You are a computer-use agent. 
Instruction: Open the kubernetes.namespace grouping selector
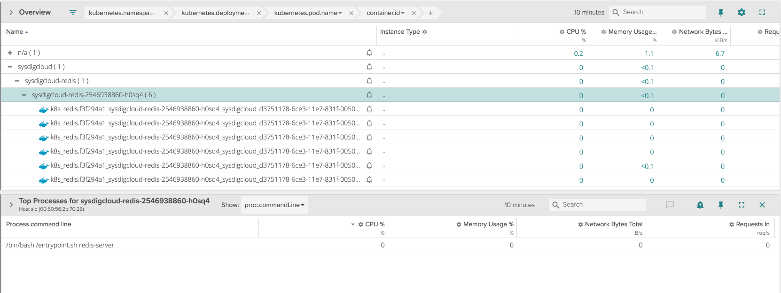tap(121, 13)
